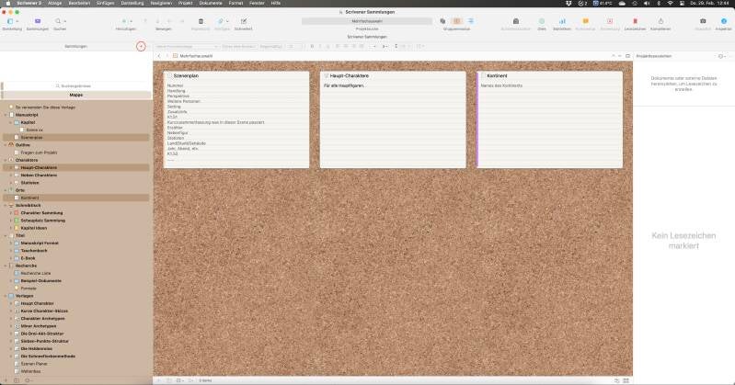The image size is (735, 385).
Task: Expand the Recherche folder tree
Action: coord(5,266)
